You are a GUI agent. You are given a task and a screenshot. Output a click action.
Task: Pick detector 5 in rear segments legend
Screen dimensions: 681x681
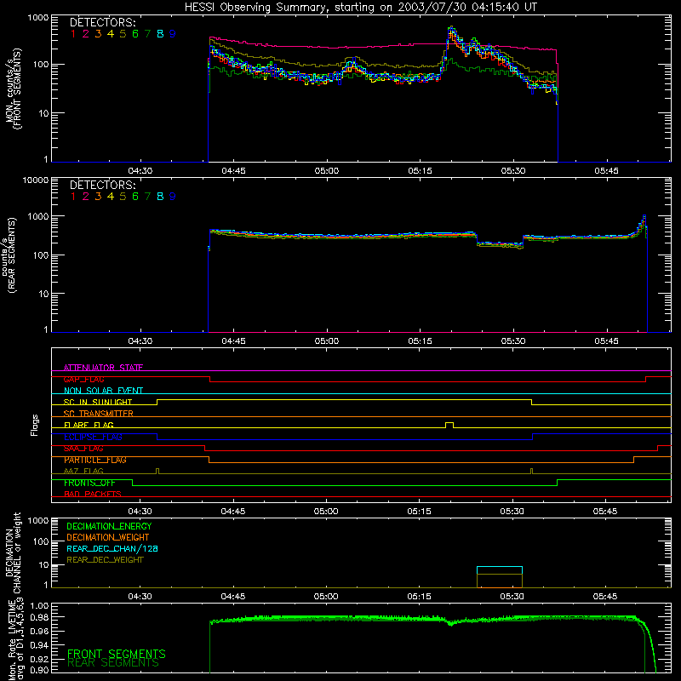pos(123,197)
